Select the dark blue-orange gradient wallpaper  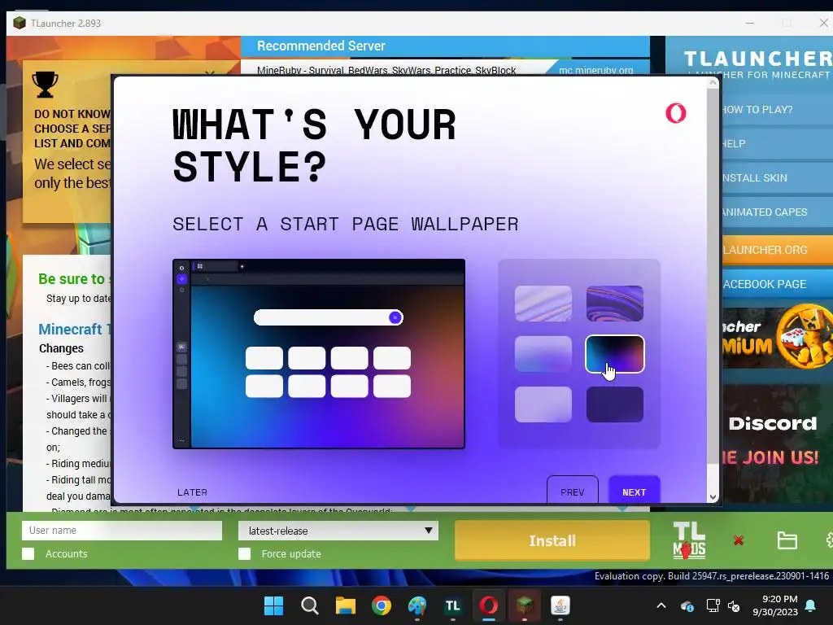[615, 354]
